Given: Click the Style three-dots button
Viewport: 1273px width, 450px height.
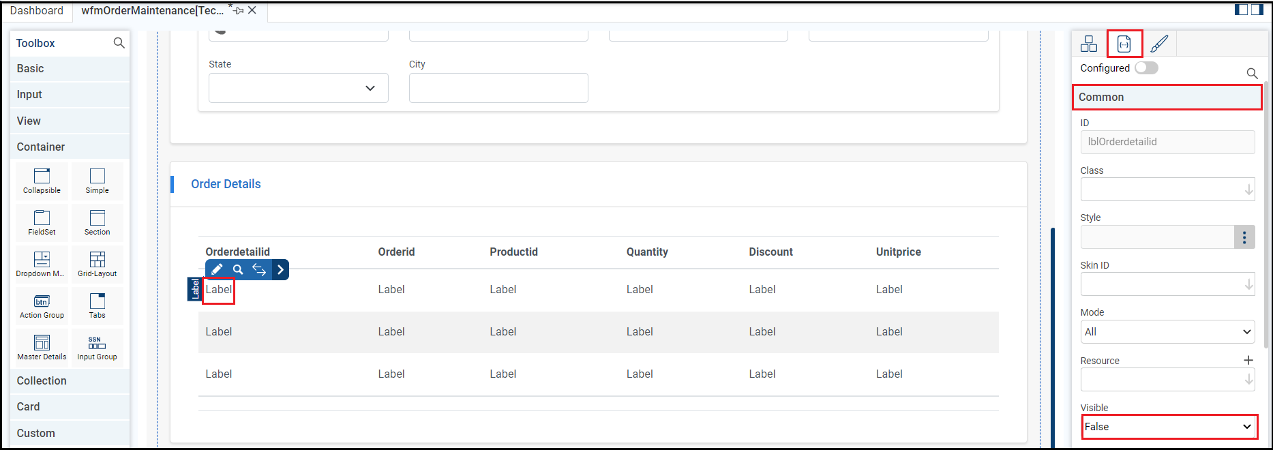Looking at the screenshot, I should 1244,237.
